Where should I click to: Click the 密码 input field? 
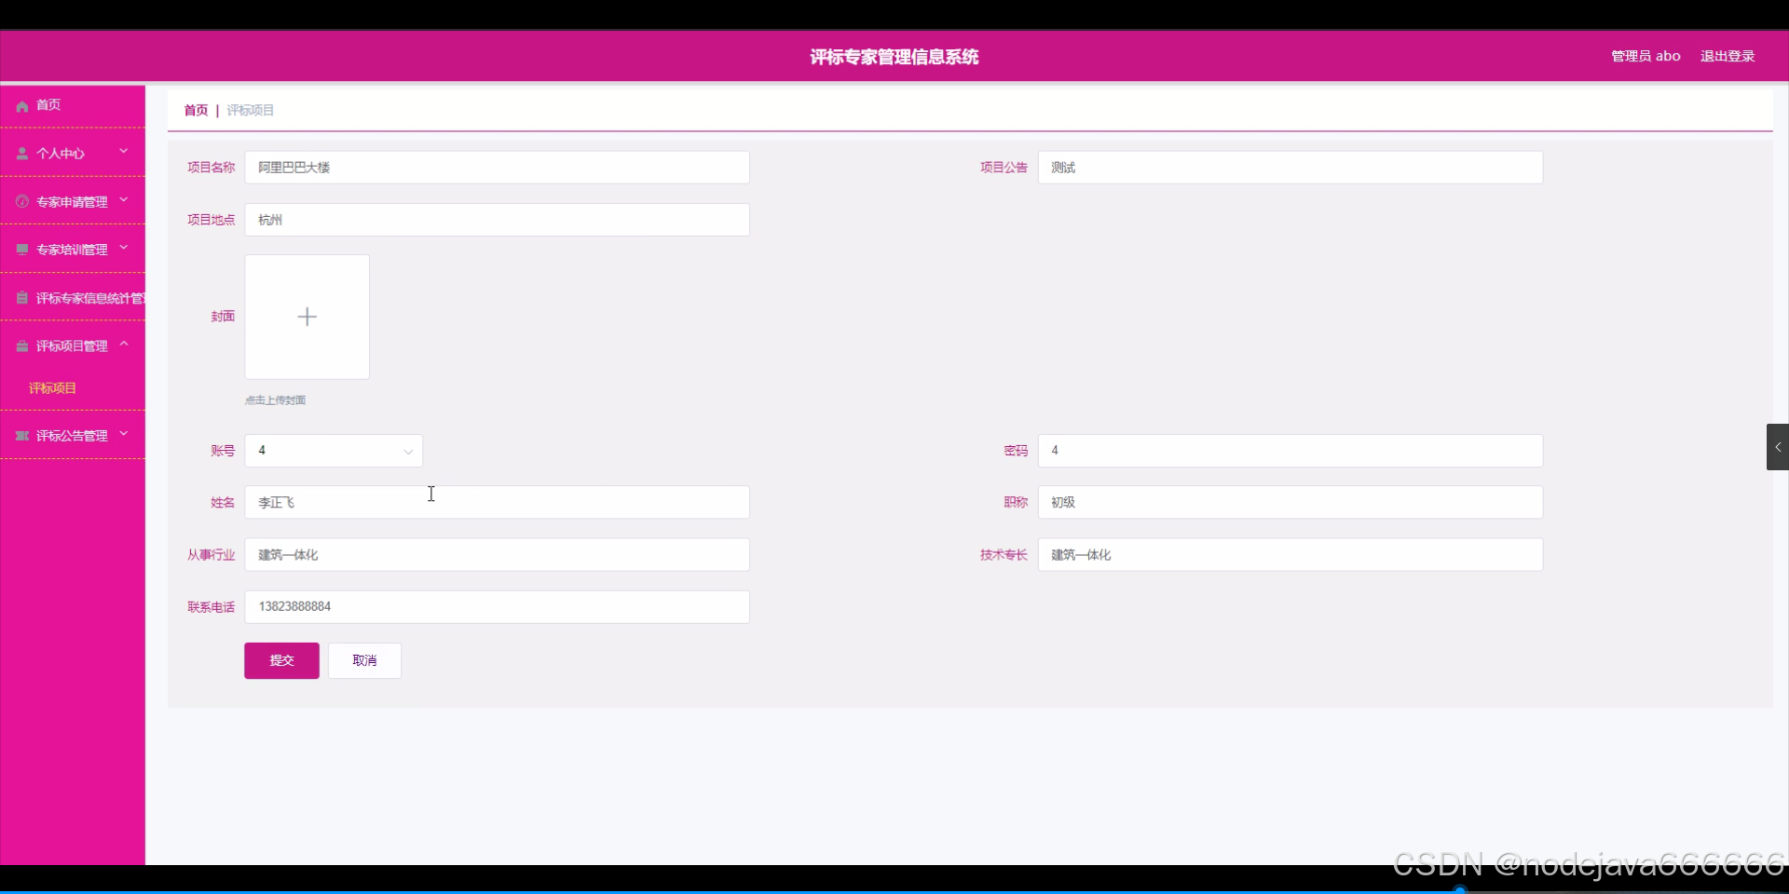pyautogui.click(x=1291, y=451)
